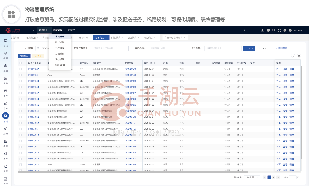
Task: Click the search magnifier in top bar
Action: point(274,30)
